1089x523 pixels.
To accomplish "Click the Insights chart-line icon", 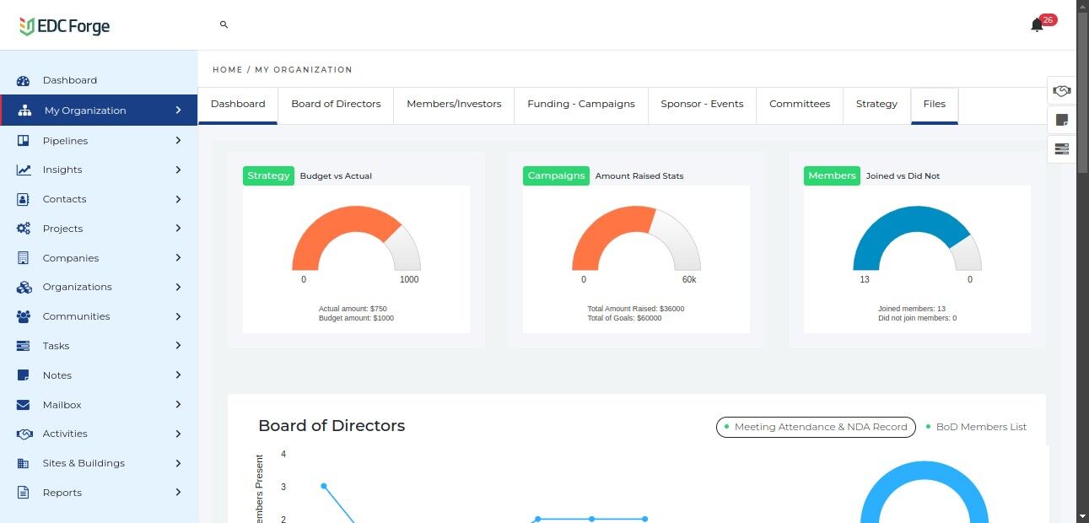I will [24, 170].
